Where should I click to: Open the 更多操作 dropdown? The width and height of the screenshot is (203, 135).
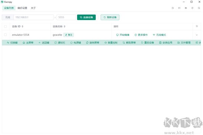pyautogui.click(x=141, y=35)
